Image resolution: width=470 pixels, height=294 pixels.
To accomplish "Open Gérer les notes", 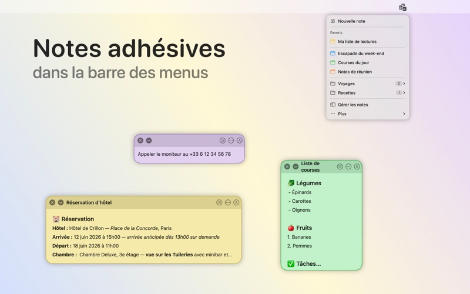I will pos(368,105).
